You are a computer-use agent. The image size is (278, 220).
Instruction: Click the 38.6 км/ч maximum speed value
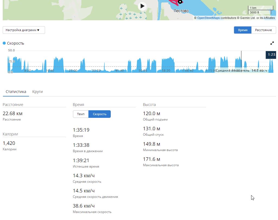84,206
